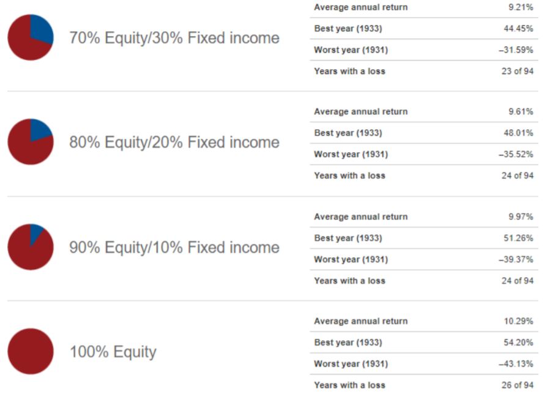Click the 70% Equity/30% Fixed income heading
This screenshot has height=397, width=545.
tap(174, 37)
